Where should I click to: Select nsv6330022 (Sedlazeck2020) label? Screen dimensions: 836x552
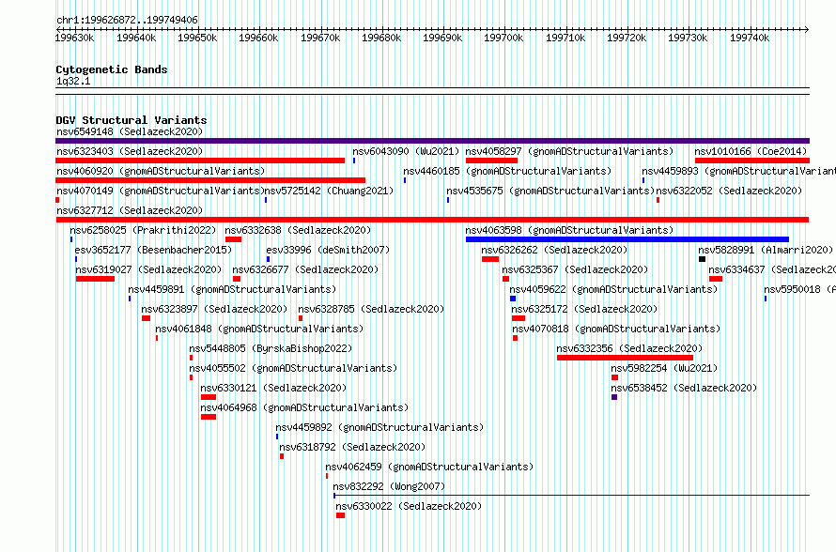(409, 506)
